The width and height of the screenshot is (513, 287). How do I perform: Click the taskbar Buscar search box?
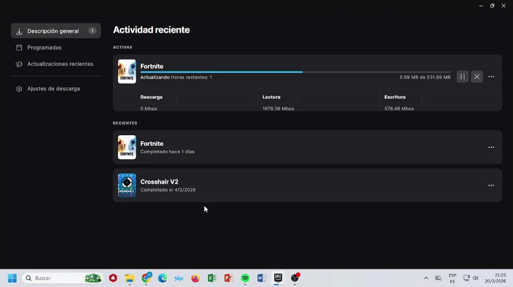(63, 278)
